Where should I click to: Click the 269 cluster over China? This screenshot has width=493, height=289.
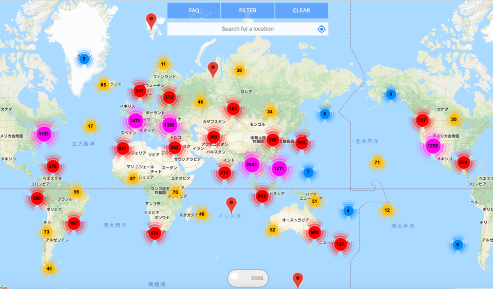(273, 140)
